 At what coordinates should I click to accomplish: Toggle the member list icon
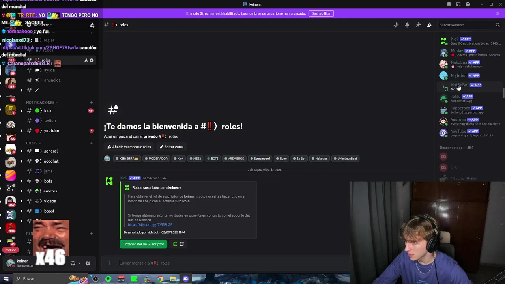tap(429, 25)
